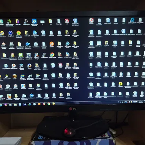The image size is (145, 145).
Task: Open the imo Messenger shortcut
Action: (x=32, y=96)
